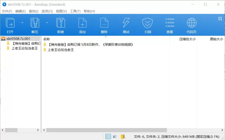Open the toolbar layout grid icon at top right
225x140 pixels.
[x=220, y=19]
